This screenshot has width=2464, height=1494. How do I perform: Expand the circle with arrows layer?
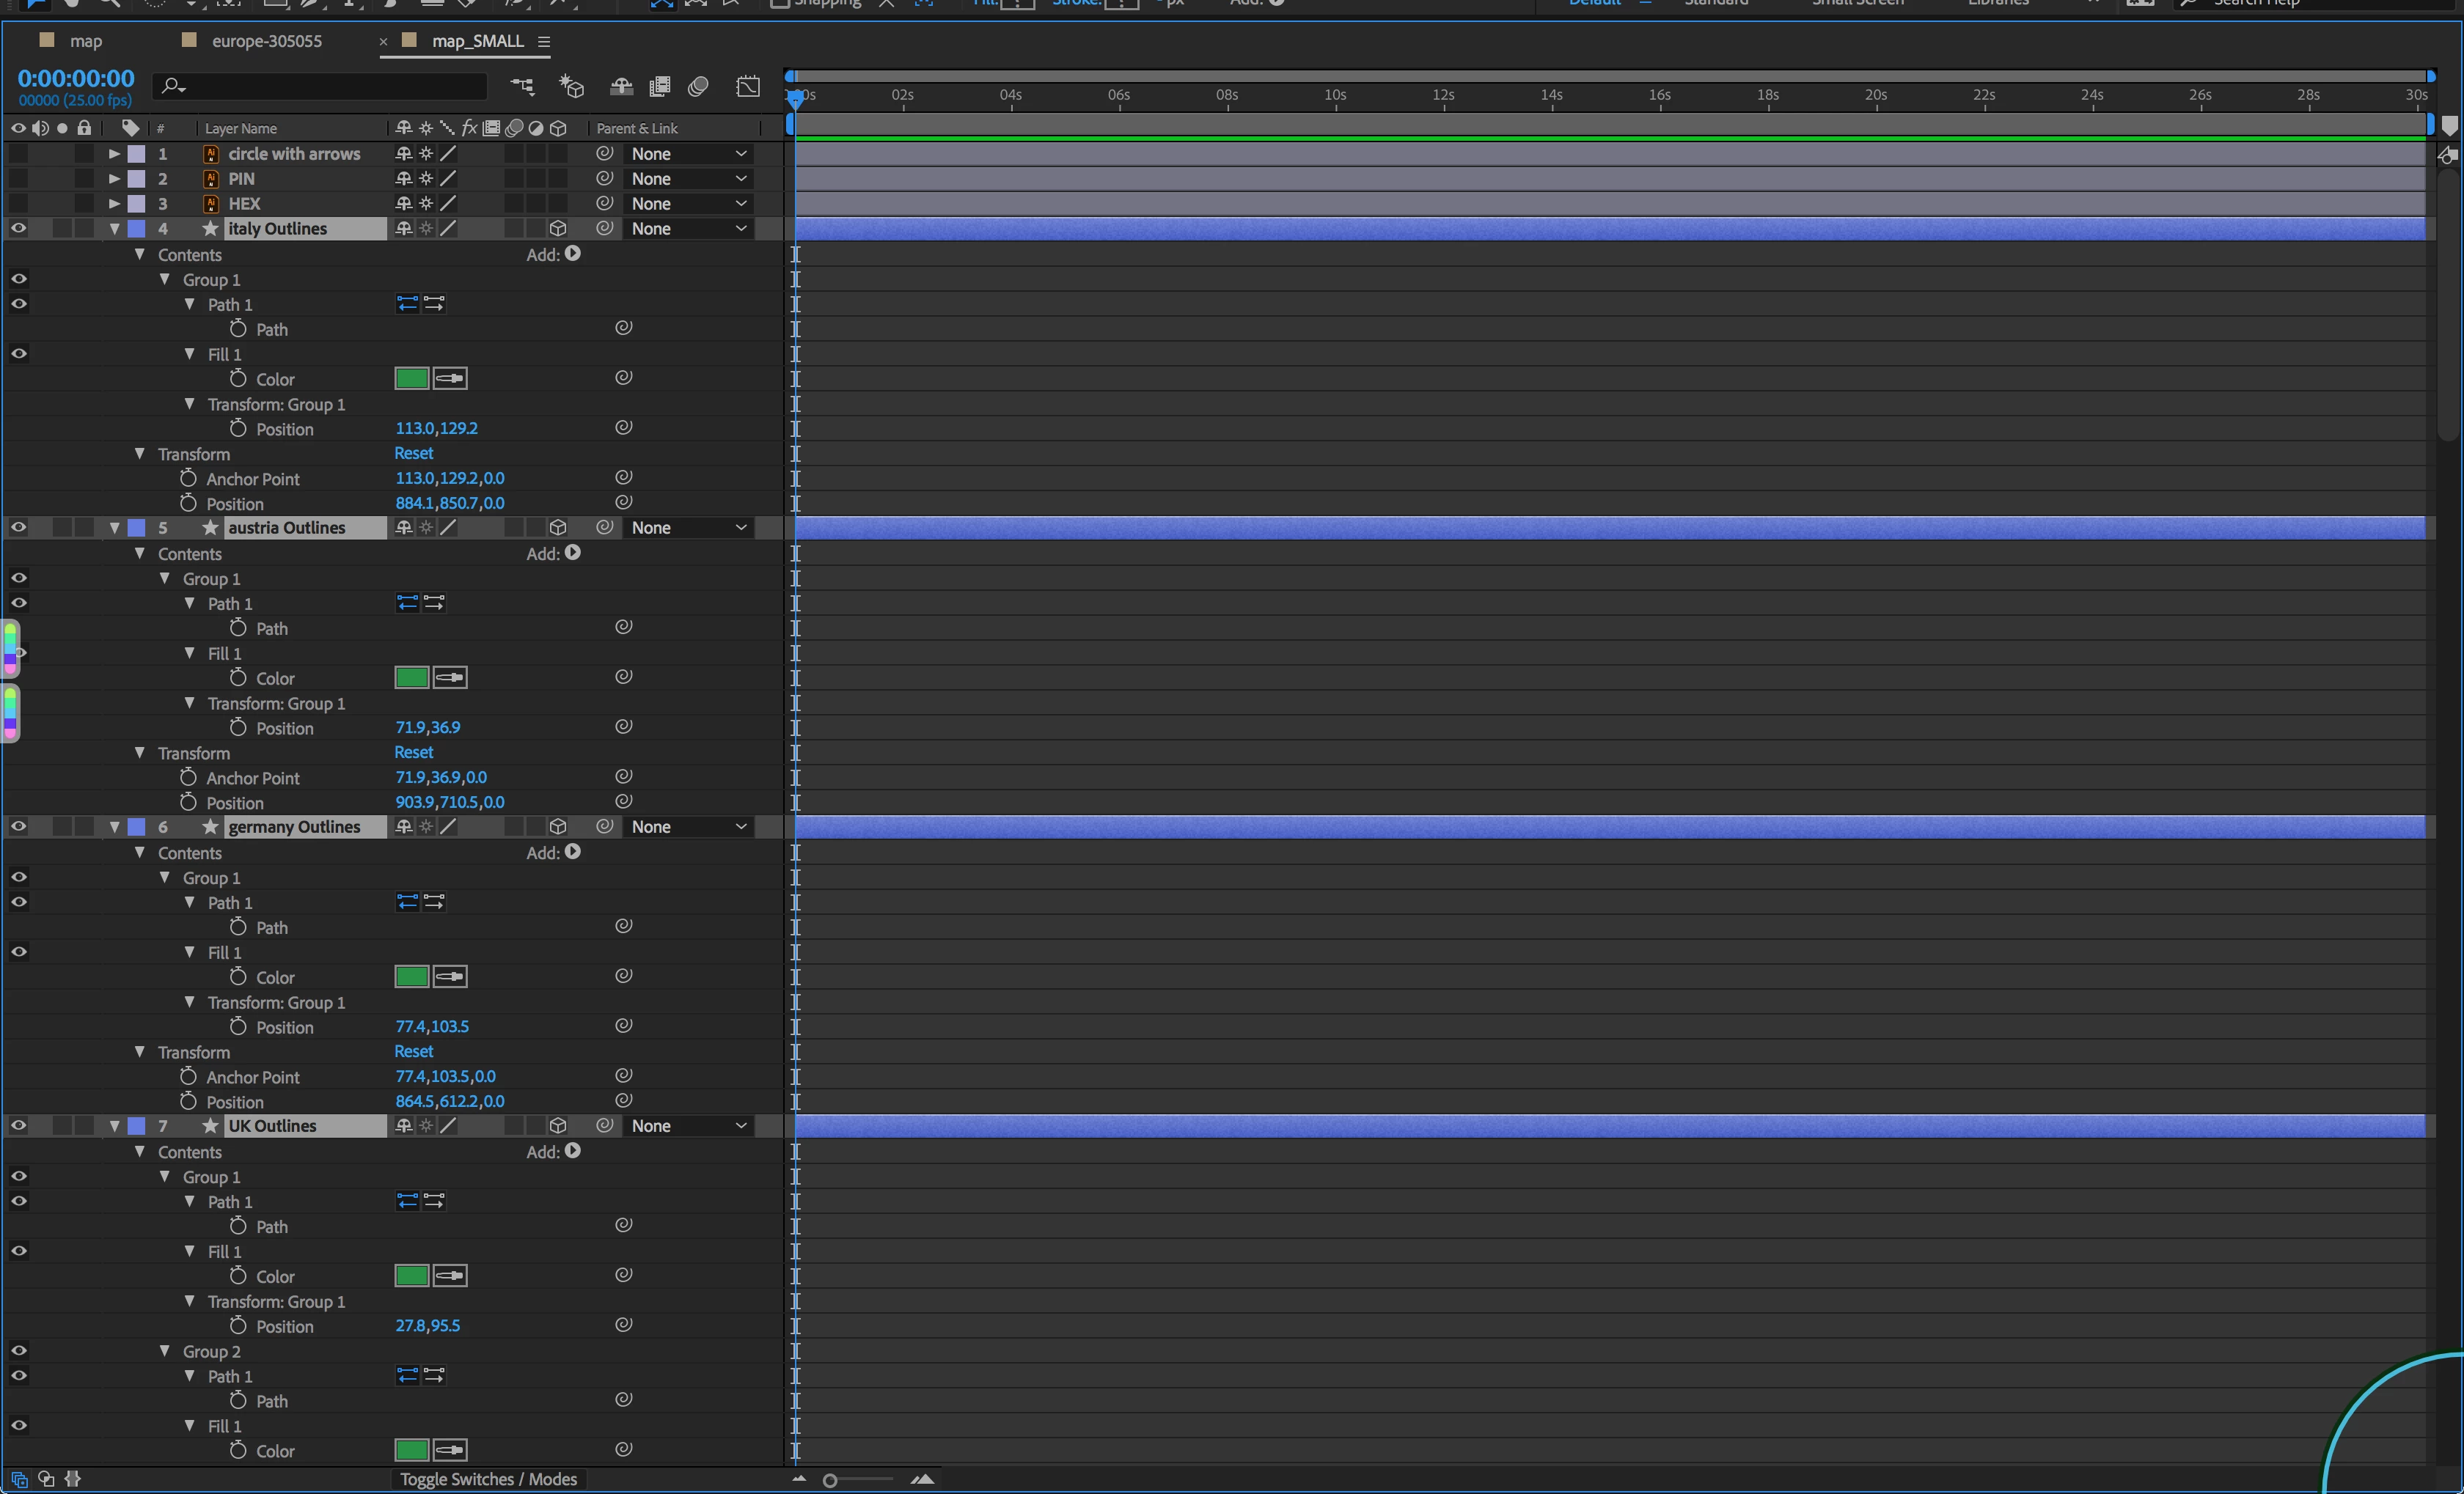[114, 154]
